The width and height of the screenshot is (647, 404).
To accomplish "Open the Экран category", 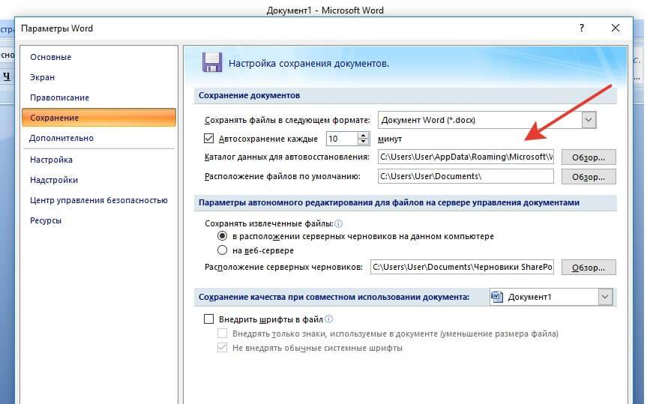I will (x=42, y=77).
